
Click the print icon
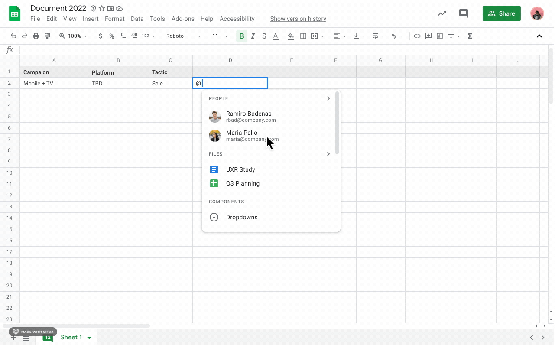point(36,36)
